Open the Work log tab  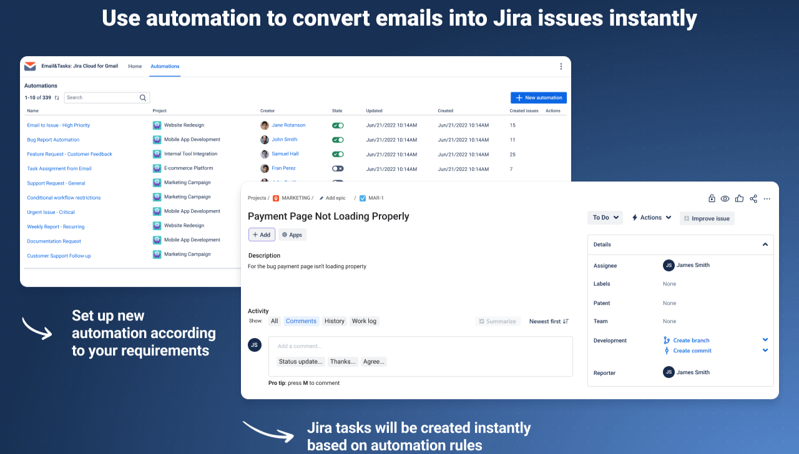[364, 321]
